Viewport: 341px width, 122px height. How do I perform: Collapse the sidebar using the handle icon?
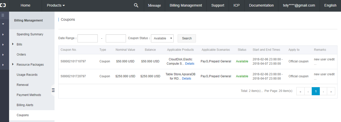pos(53,90)
